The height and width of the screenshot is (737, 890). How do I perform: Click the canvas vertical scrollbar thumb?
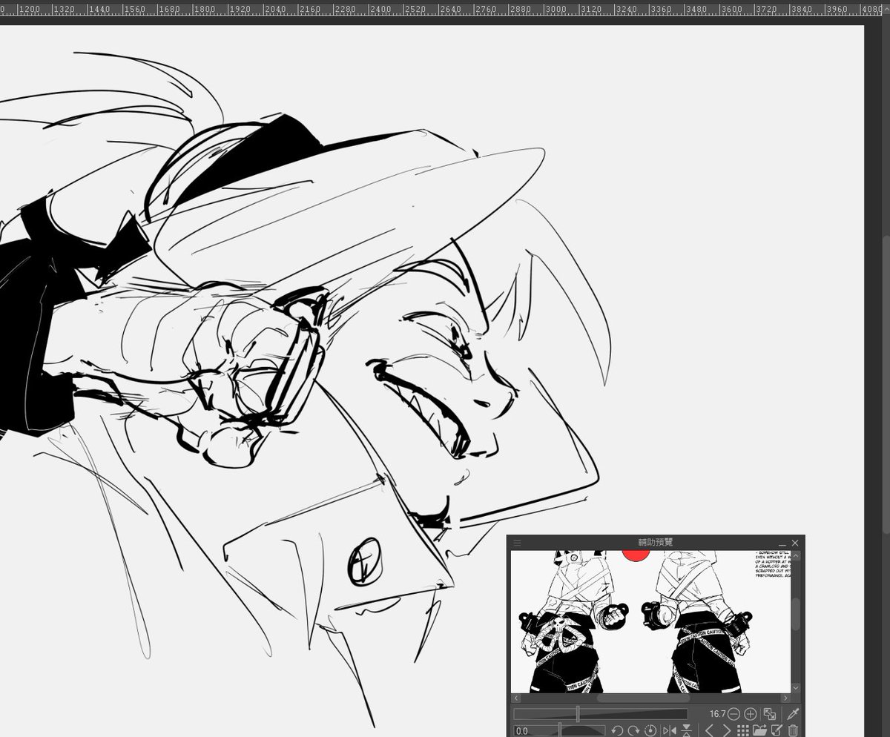point(886,385)
